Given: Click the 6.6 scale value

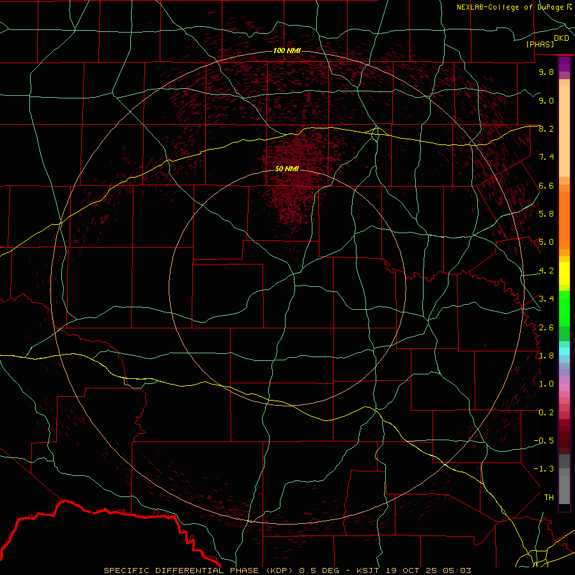Looking at the screenshot, I should [546, 185].
